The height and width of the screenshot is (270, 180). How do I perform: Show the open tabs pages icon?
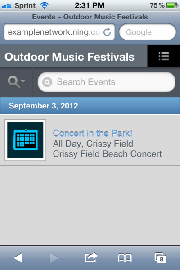tap(160, 258)
